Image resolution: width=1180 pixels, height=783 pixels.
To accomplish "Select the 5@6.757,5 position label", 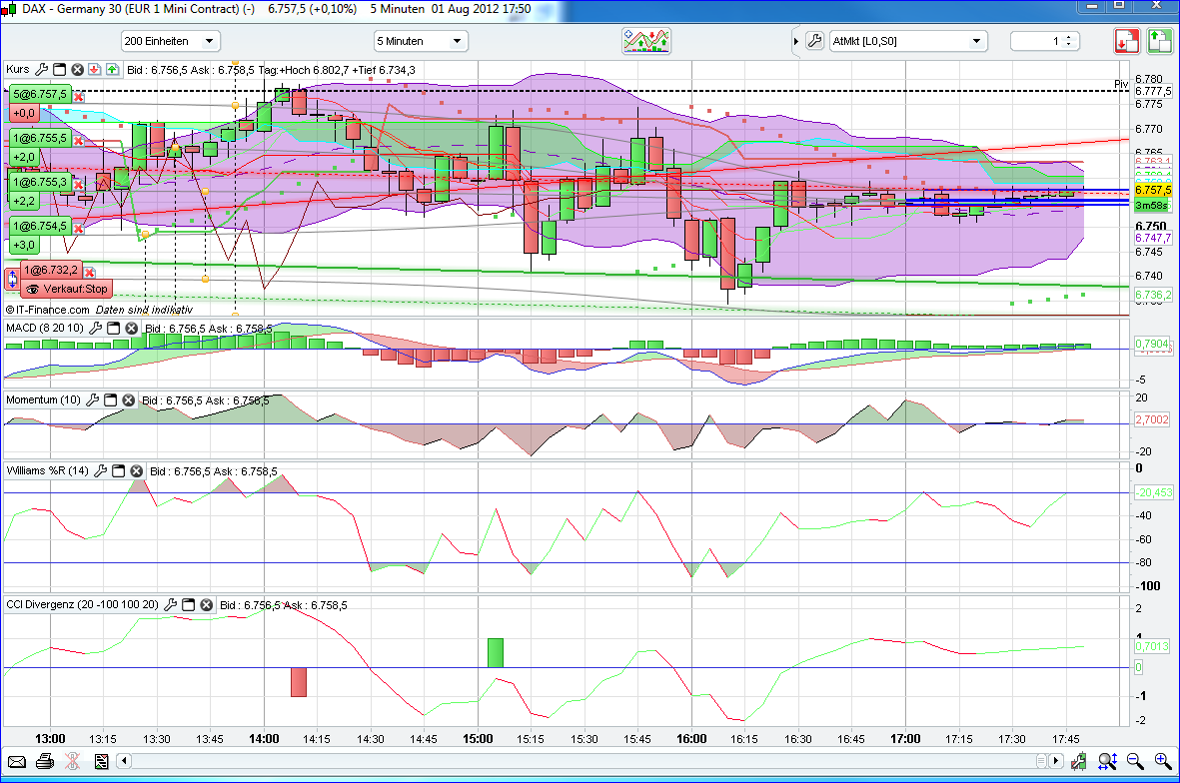I will click(x=40, y=94).
